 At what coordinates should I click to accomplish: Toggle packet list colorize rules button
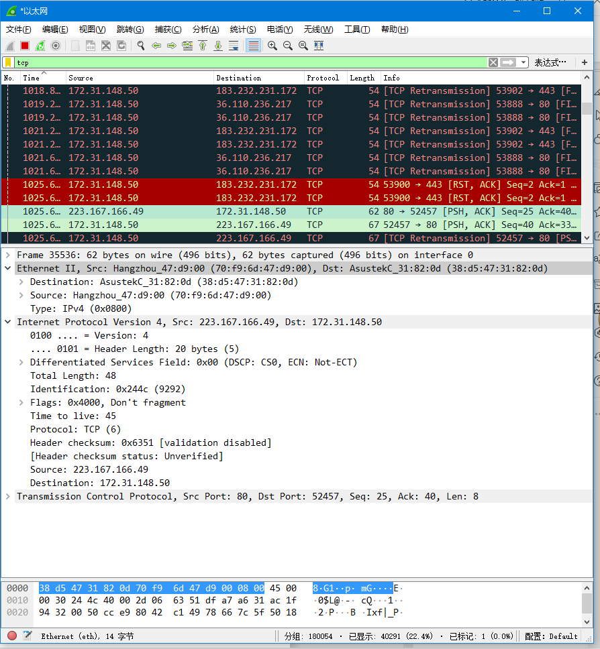(x=253, y=46)
